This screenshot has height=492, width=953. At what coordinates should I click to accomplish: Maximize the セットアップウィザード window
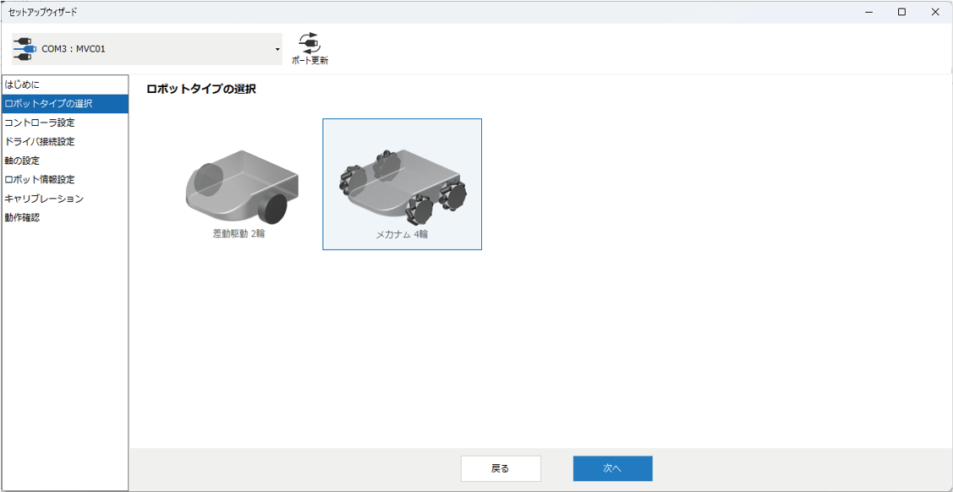pyautogui.click(x=901, y=12)
